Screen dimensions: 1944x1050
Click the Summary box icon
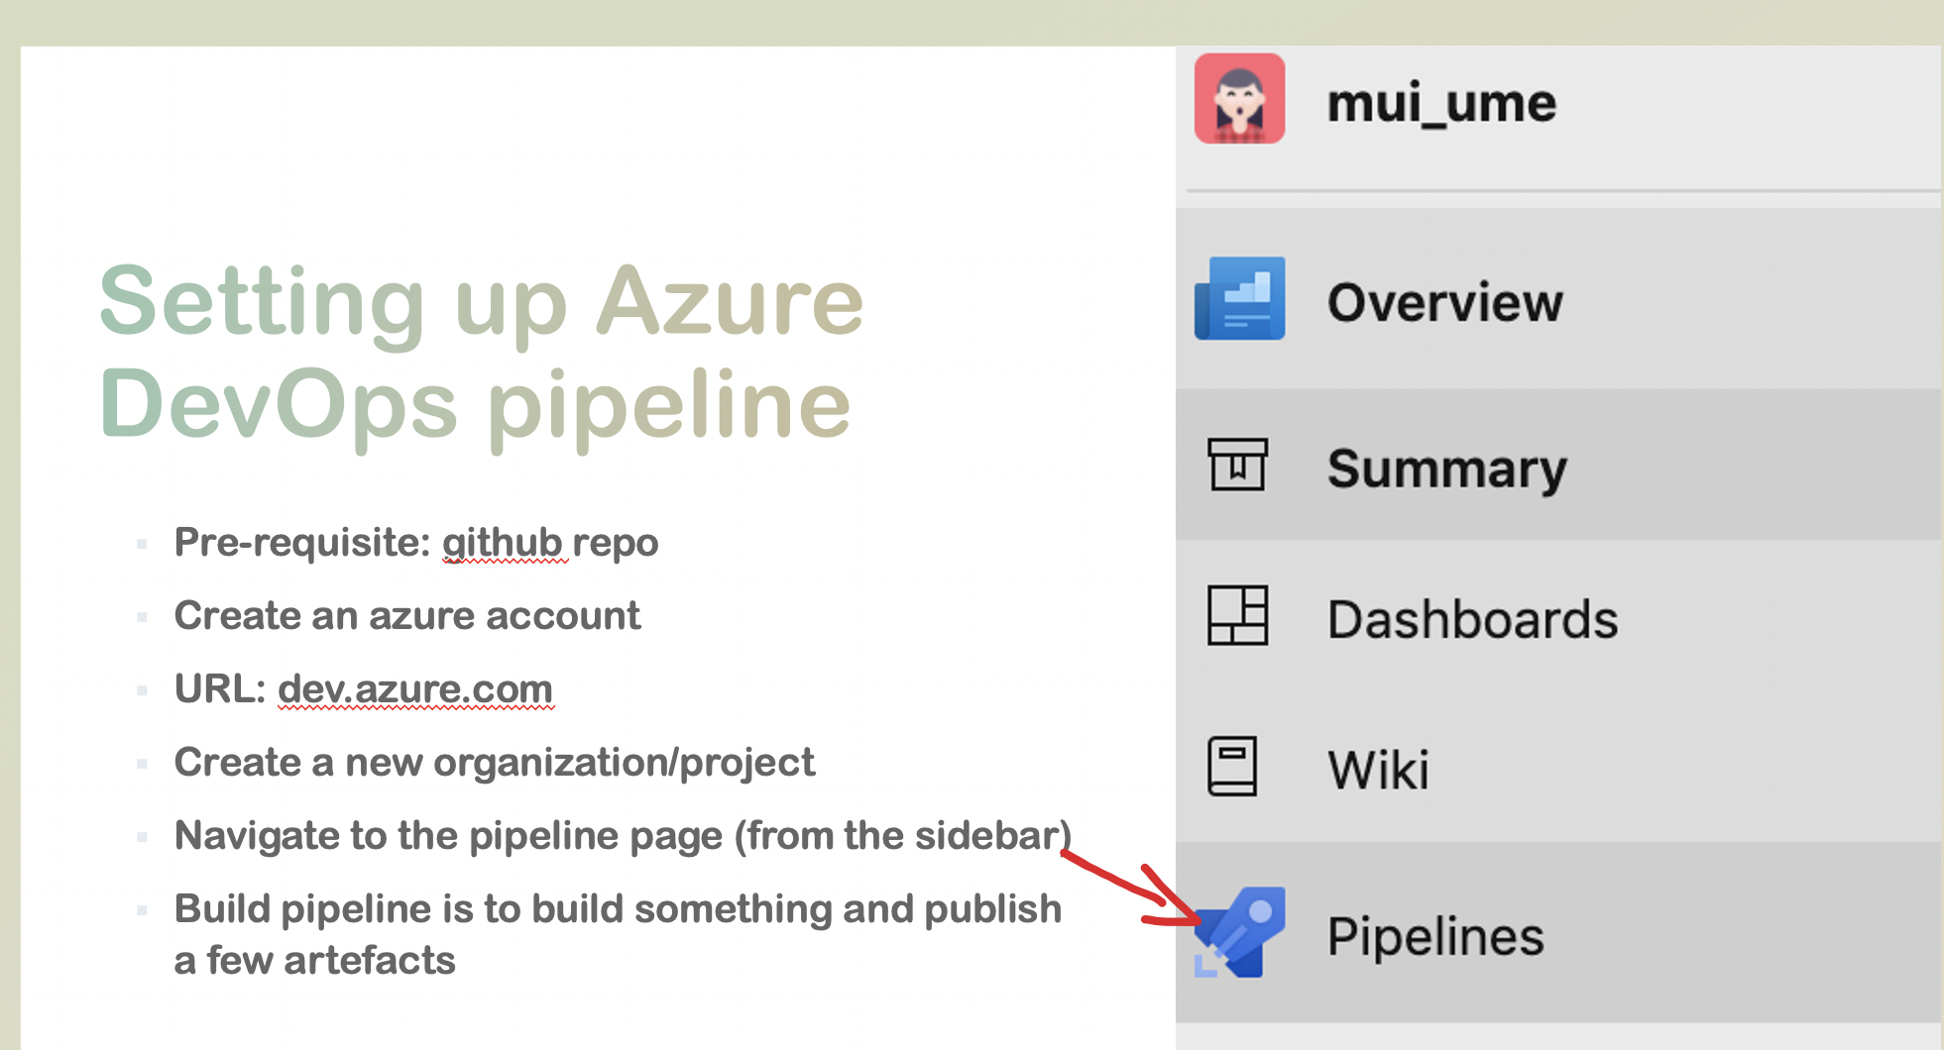tap(1237, 465)
